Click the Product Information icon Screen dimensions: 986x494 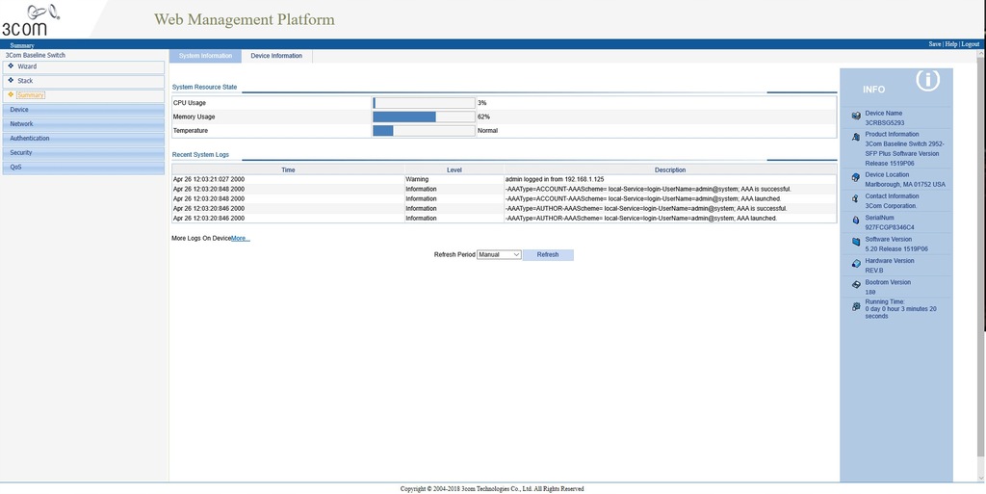pos(856,139)
